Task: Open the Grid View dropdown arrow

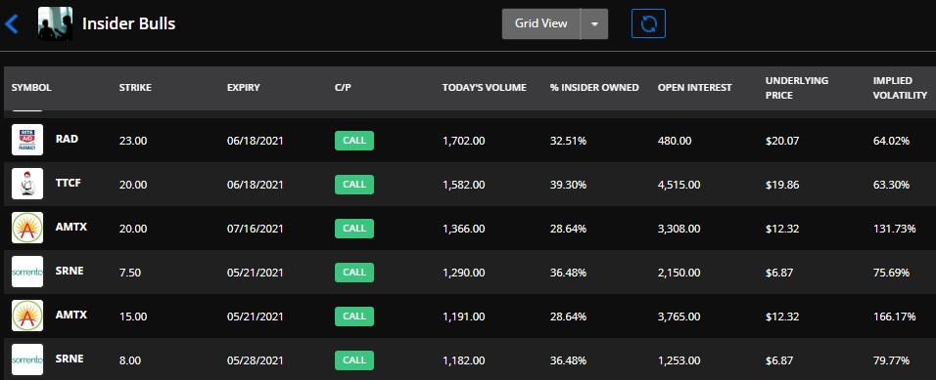Action: tap(594, 23)
